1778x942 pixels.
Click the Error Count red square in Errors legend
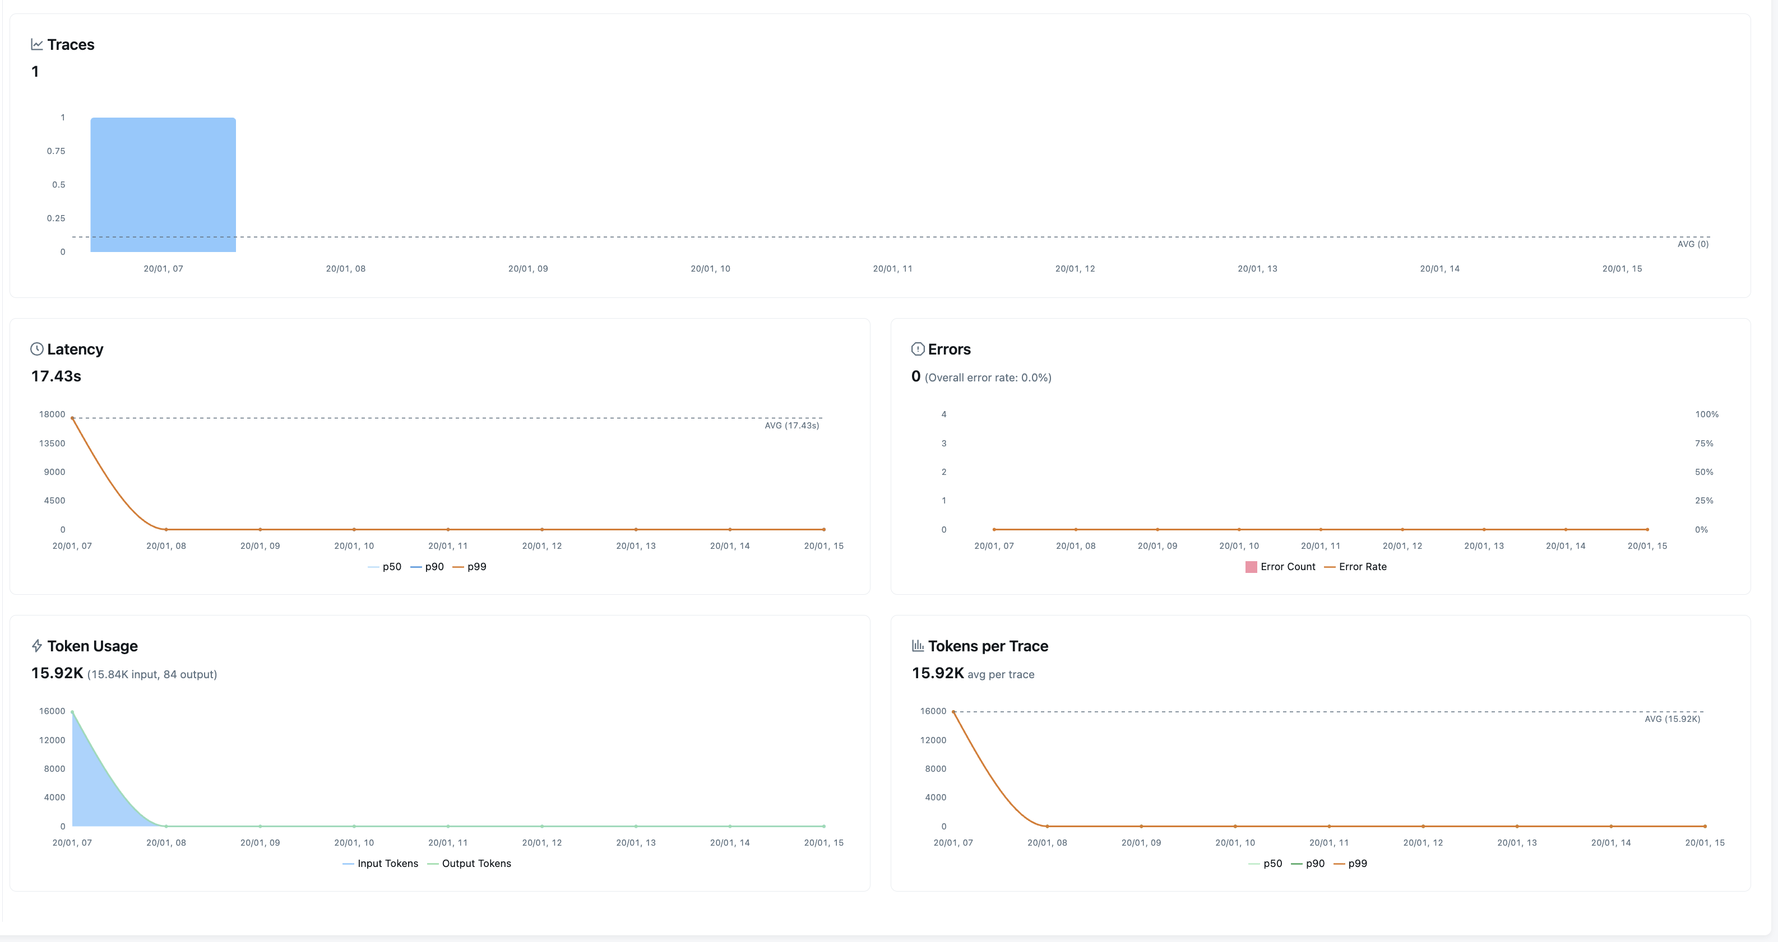coord(1251,566)
